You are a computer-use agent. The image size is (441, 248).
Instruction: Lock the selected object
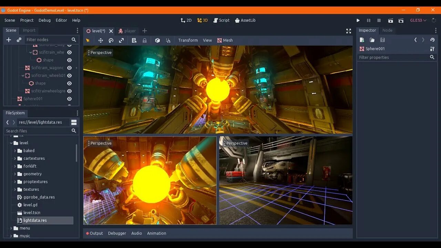tap(145, 40)
